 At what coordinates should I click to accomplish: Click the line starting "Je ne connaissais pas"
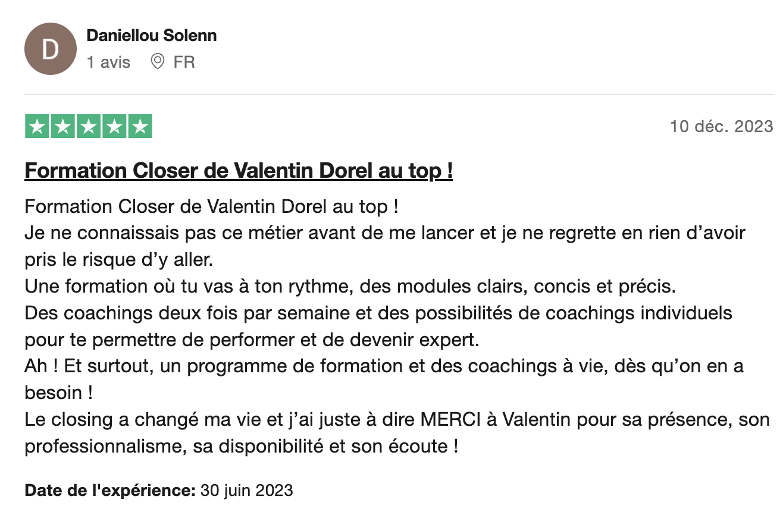coord(384,233)
